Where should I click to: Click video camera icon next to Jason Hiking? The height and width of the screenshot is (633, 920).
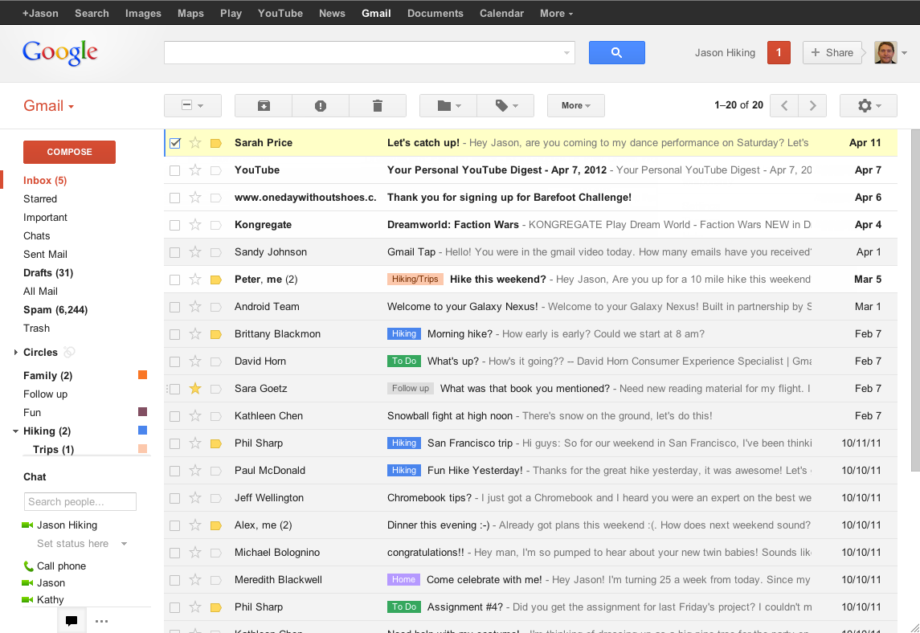[27, 525]
